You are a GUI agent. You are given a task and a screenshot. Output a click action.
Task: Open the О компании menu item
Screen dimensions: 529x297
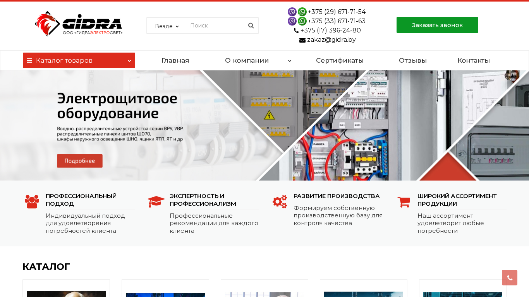coord(247,60)
